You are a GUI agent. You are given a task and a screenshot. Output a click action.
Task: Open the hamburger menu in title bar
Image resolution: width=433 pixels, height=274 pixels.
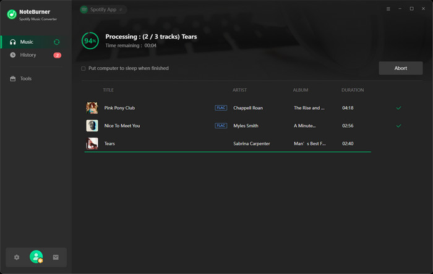point(388,9)
